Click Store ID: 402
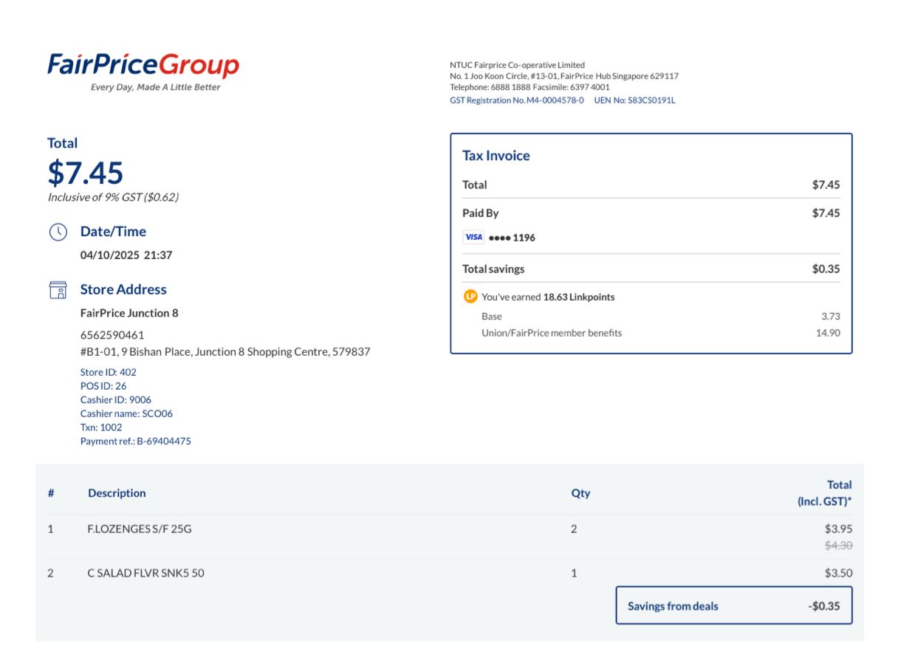Screen dimensions: 901x646 coord(108,372)
